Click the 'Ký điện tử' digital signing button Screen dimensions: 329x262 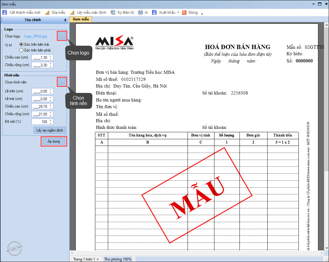pos(122,12)
